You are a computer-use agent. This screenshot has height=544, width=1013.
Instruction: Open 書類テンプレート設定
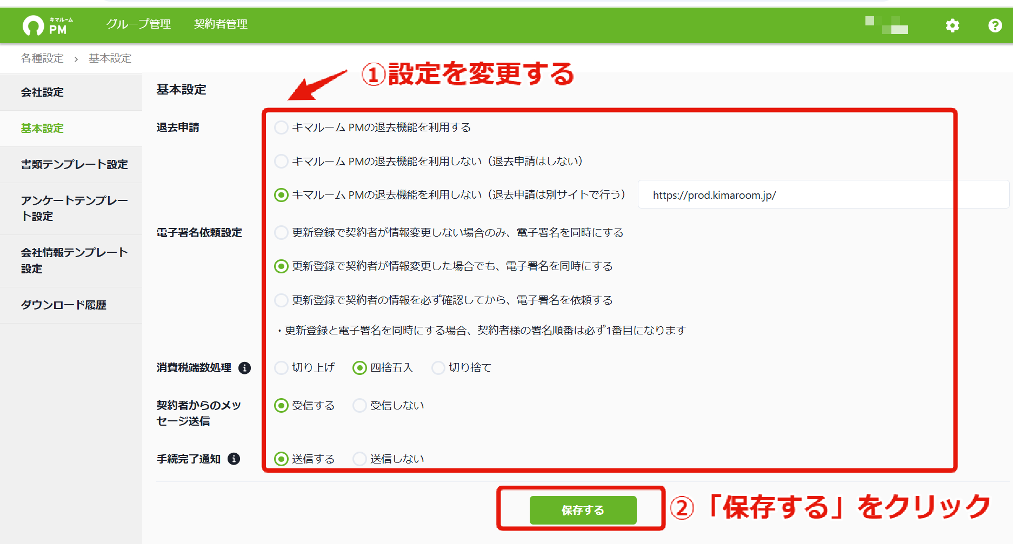click(x=71, y=165)
